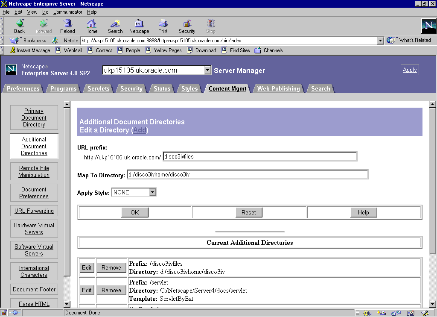Viewport: 437px width, 317px height.
Task: Open the Apply Style NONE dropdown
Action: tap(152, 192)
